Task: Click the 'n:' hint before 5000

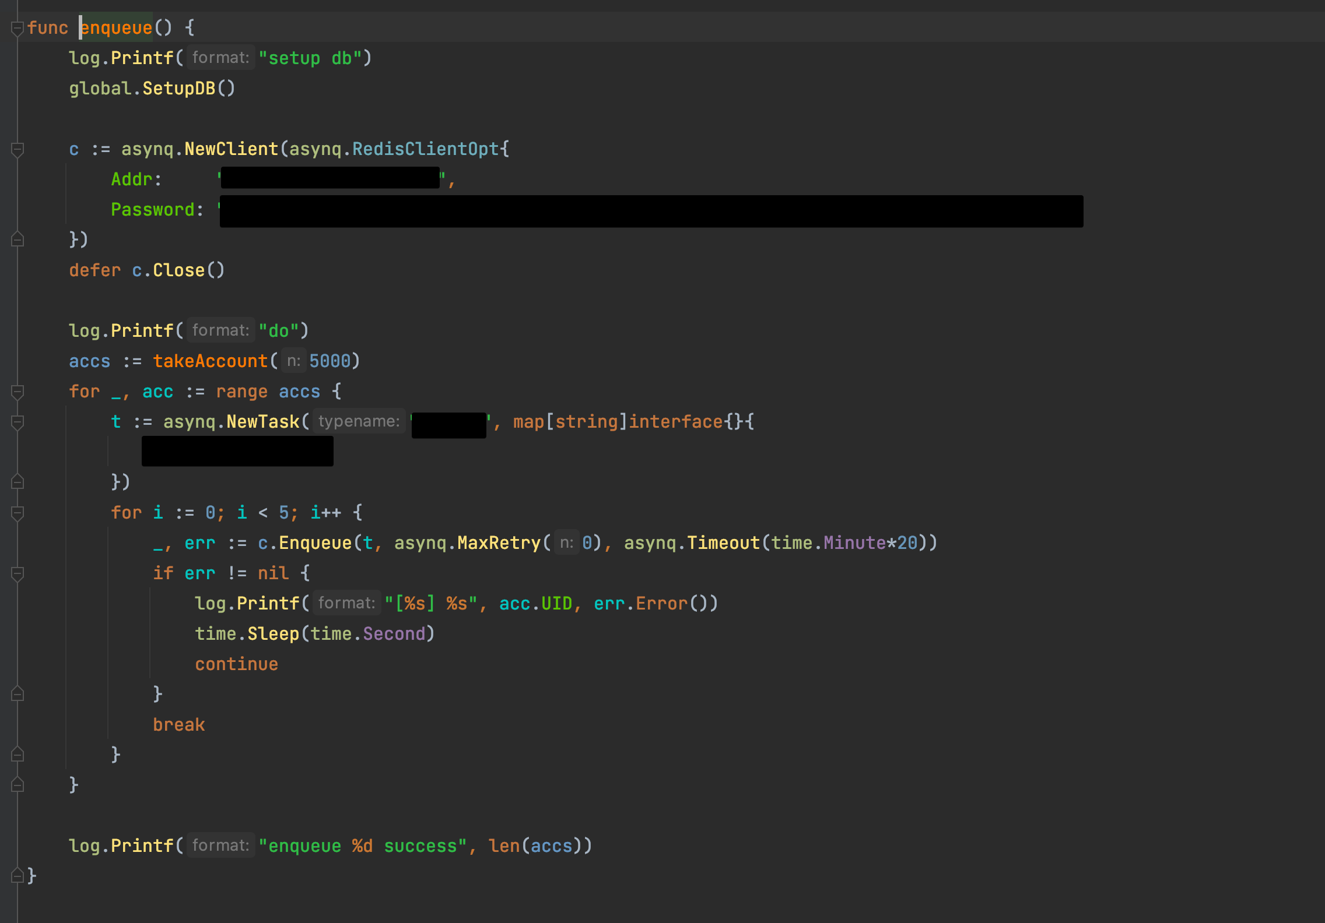Action: click(293, 361)
